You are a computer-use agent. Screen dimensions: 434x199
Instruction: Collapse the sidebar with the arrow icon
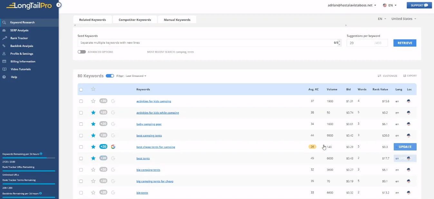point(58,5)
